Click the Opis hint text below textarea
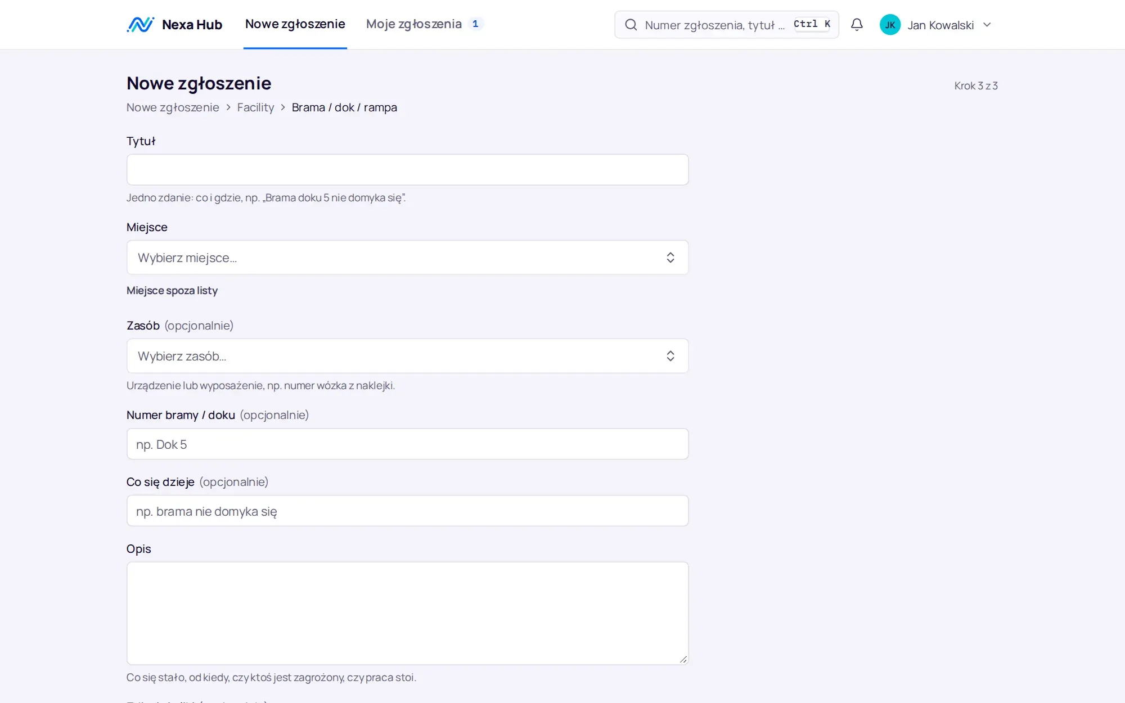This screenshot has height=703, width=1125. (271, 678)
